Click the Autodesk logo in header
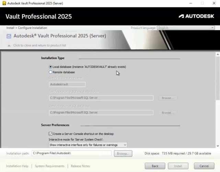 (196, 16)
